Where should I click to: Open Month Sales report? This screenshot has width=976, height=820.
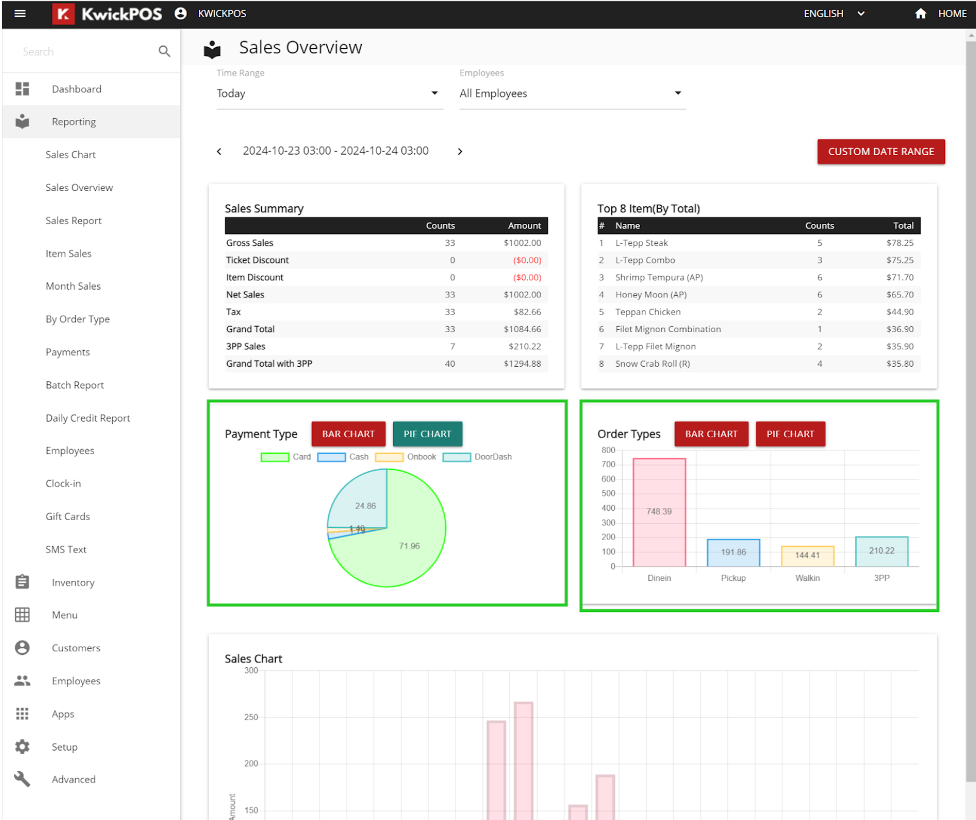point(74,286)
